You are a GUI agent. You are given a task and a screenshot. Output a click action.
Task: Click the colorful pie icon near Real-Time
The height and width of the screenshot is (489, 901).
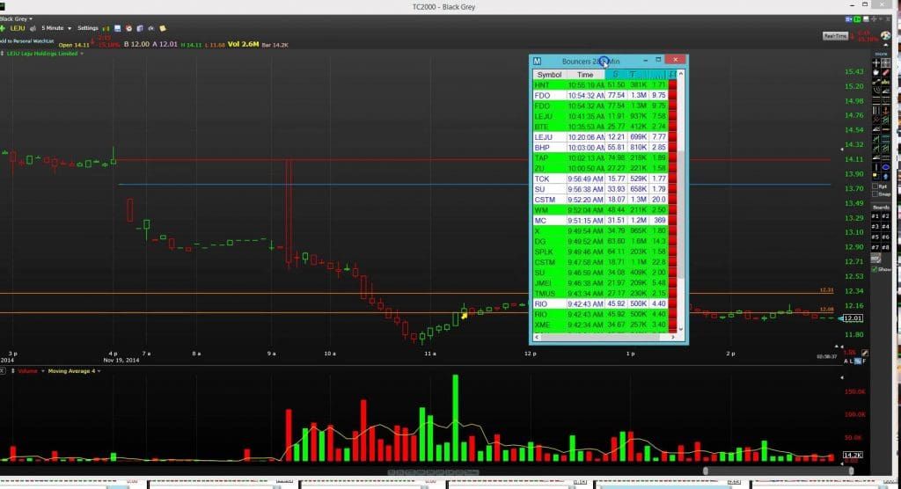click(x=885, y=35)
